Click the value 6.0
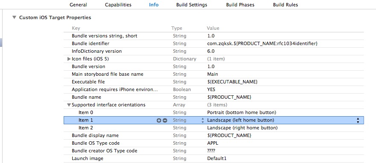376x163 pixels. 211,51
